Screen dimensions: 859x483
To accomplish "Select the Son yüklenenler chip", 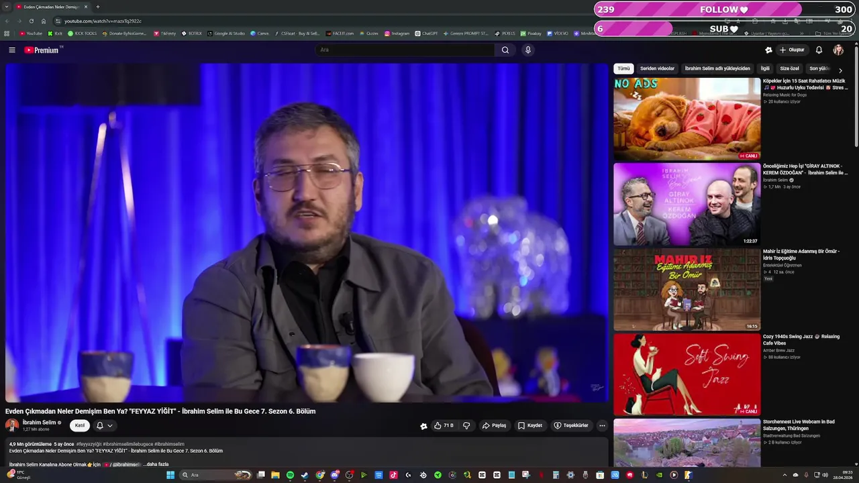I will coord(820,68).
